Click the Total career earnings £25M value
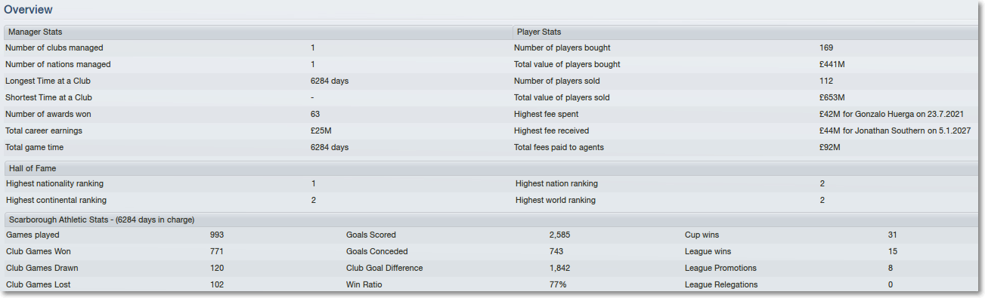This screenshot has width=985, height=298. [x=321, y=131]
